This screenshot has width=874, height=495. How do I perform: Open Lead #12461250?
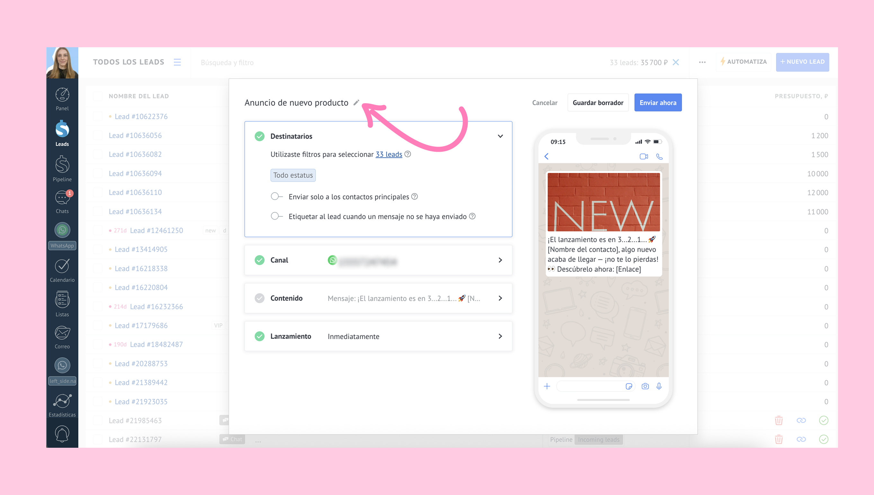coord(156,230)
